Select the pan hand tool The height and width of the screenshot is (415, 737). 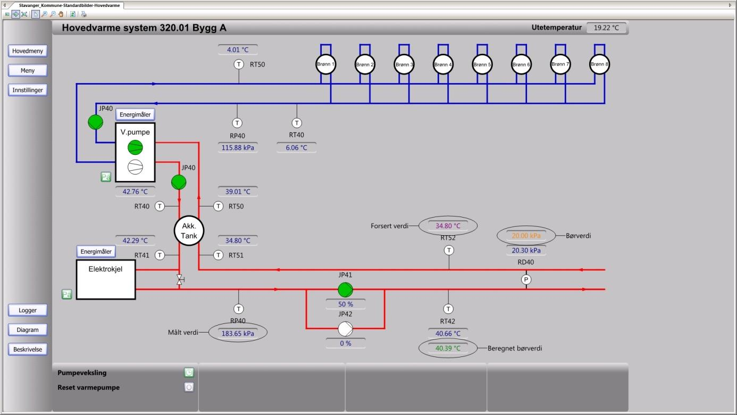pos(61,14)
